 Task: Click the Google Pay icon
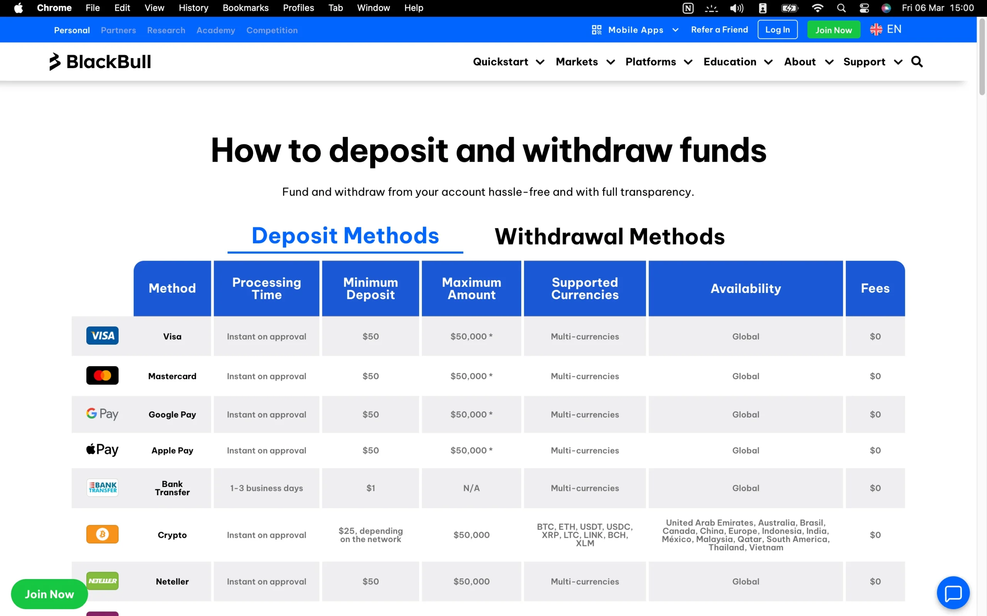(x=102, y=413)
